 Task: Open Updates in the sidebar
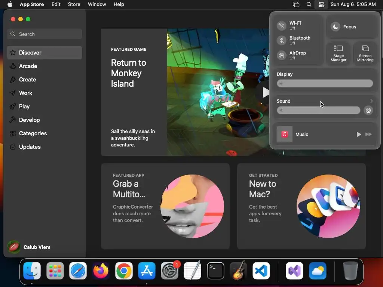click(45, 146)
